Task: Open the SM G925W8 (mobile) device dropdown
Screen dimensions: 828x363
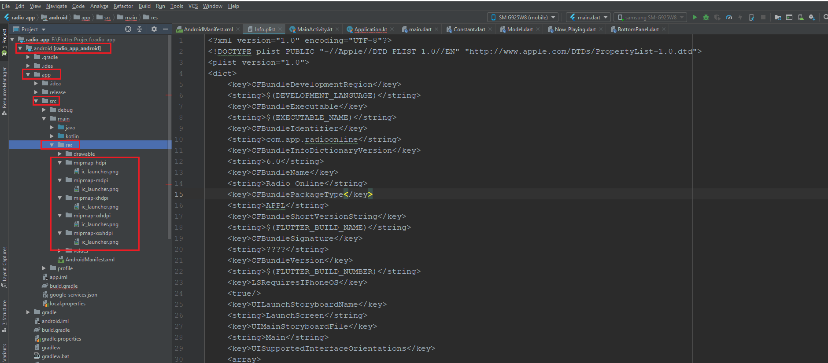Action: tap(523, 17)
